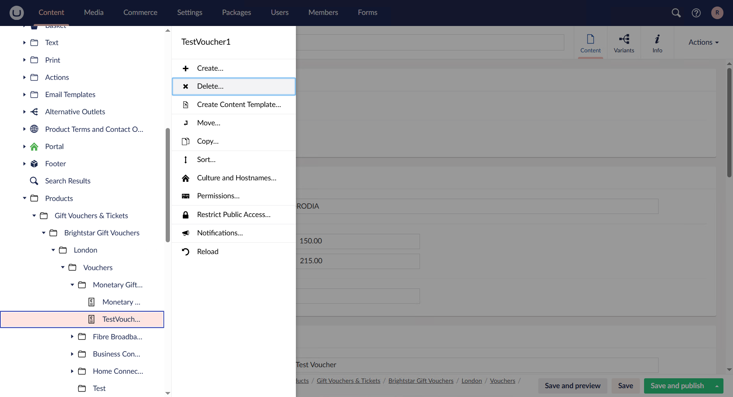The image size is (733, 397).
Task: Click the help question mark icon
Action: click(696, 13)
